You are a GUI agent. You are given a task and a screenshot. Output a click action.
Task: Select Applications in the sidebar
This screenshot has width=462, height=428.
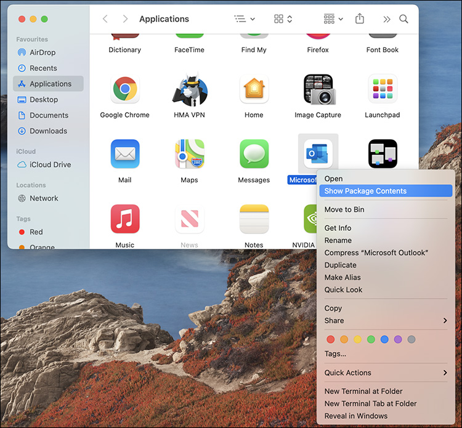click(x=48, y=84)
